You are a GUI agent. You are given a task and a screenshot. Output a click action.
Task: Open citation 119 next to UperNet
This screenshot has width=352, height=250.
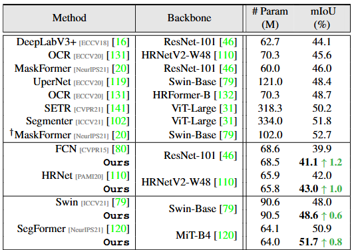[118, 82]
